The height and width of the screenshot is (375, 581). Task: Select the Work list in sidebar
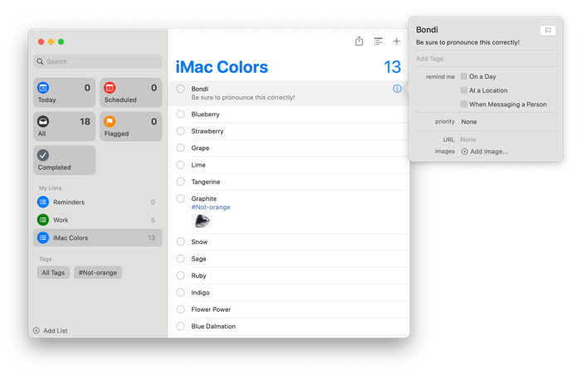coord(97,220)
